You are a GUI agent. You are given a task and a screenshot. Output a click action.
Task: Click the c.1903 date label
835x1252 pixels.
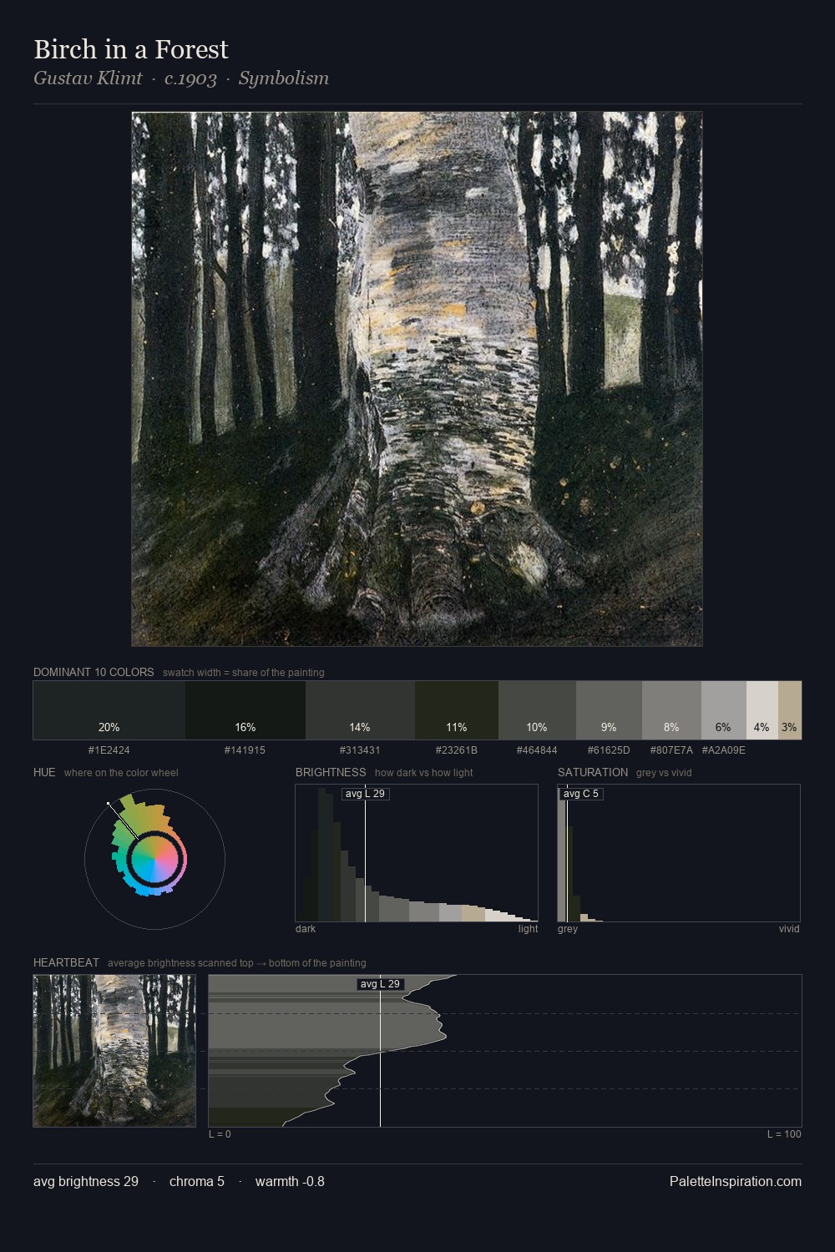tap(190, 78)
